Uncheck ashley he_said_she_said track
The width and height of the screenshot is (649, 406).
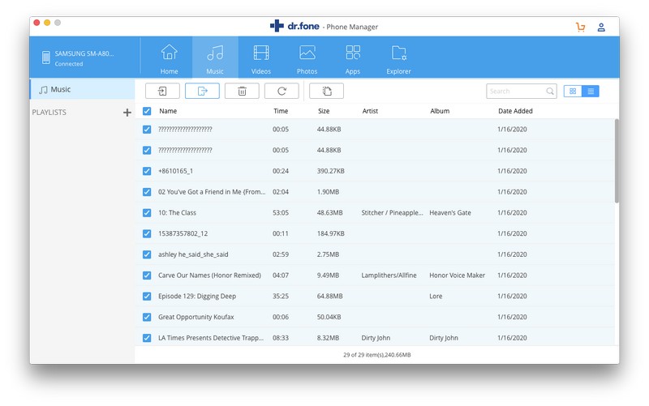(x=147, y=254)
